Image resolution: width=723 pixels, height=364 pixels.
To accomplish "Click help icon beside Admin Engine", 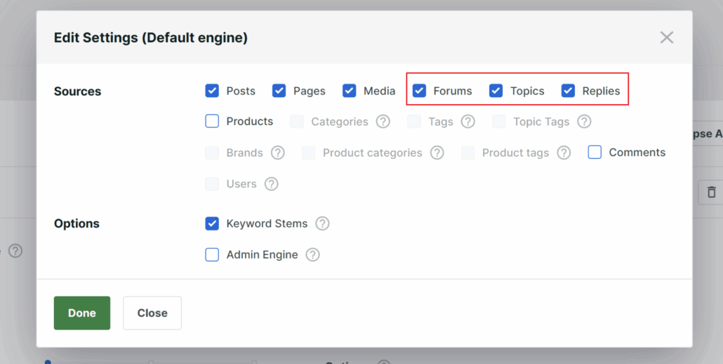I will point(312,254).
